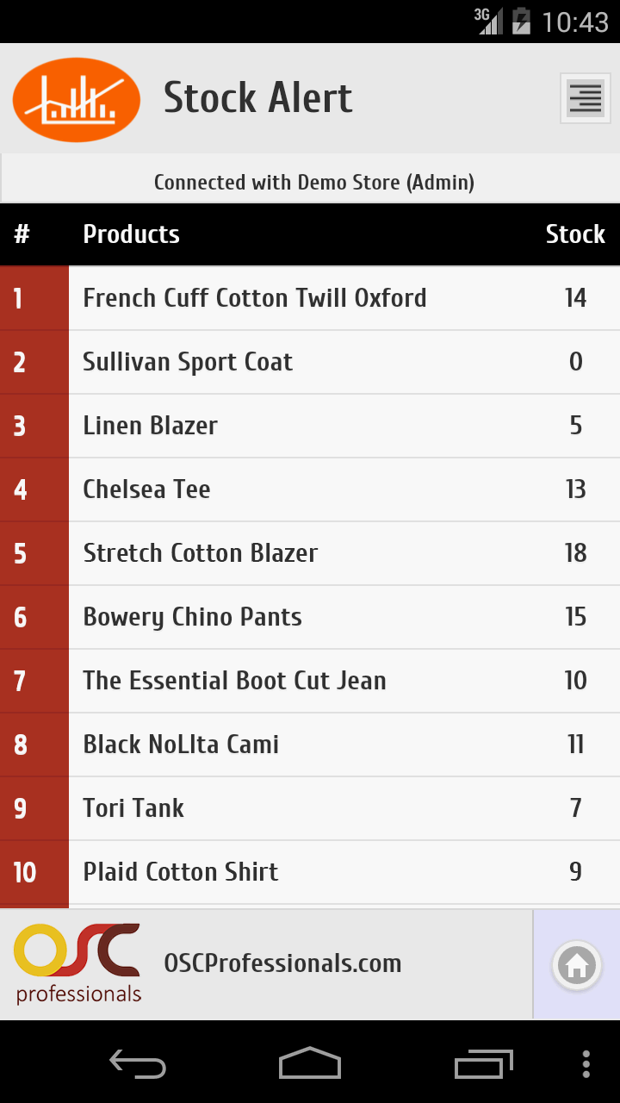
Task: Tap the orange Stock Alert logo
Action: click(77, 99)
